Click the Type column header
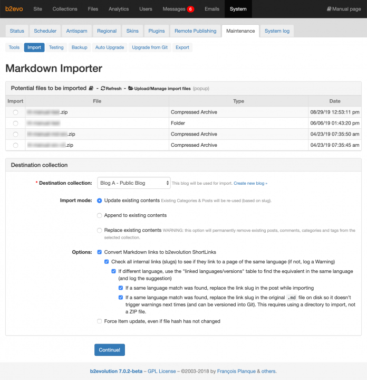Image resolution: width=367 pixels, height=380 pixels. click(238, 101)
